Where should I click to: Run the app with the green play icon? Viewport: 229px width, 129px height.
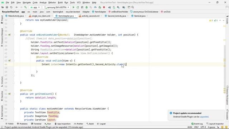[73, 7]
